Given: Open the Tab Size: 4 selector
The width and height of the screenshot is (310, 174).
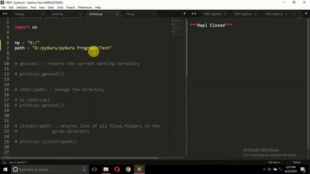Looking at the screenshot, I should click(274, 162).
